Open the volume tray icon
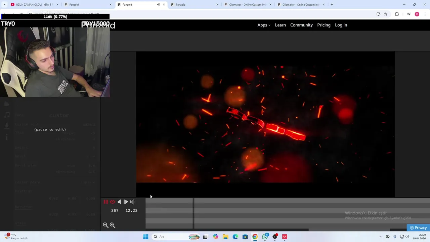The height and width of the screenshot is (242, 430). pos(407,237)
